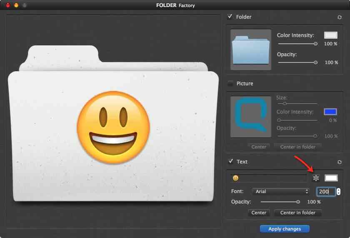Click the Apply changes button
The width and height of the screenshot is (350, 238).
click(285, 229)
